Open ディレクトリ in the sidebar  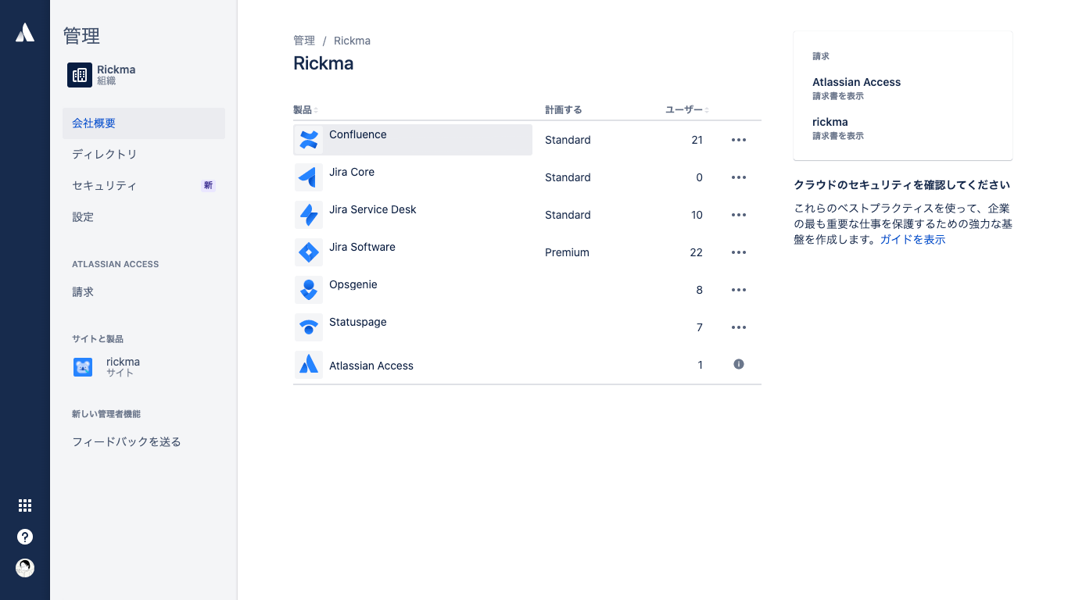tap(144, 155)
